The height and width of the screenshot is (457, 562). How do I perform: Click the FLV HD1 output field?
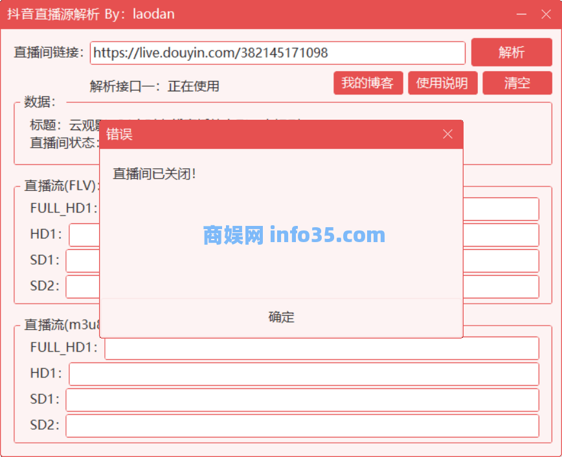[500, 235]
